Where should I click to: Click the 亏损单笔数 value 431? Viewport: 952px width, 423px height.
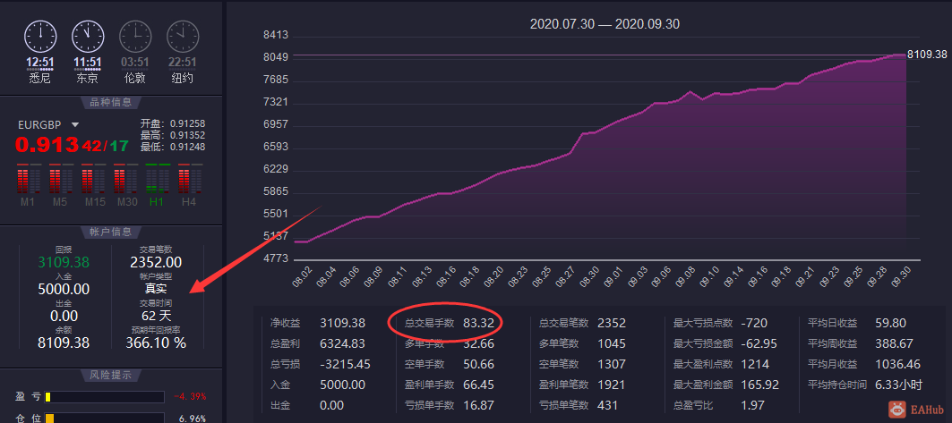tap(608, 405)
